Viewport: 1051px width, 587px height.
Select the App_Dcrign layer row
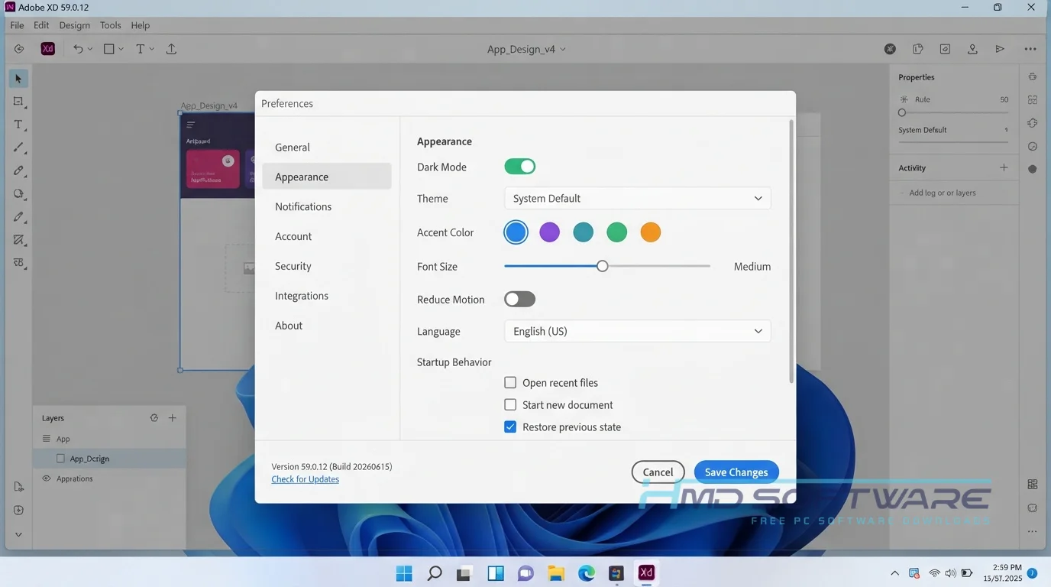point(109,459)
